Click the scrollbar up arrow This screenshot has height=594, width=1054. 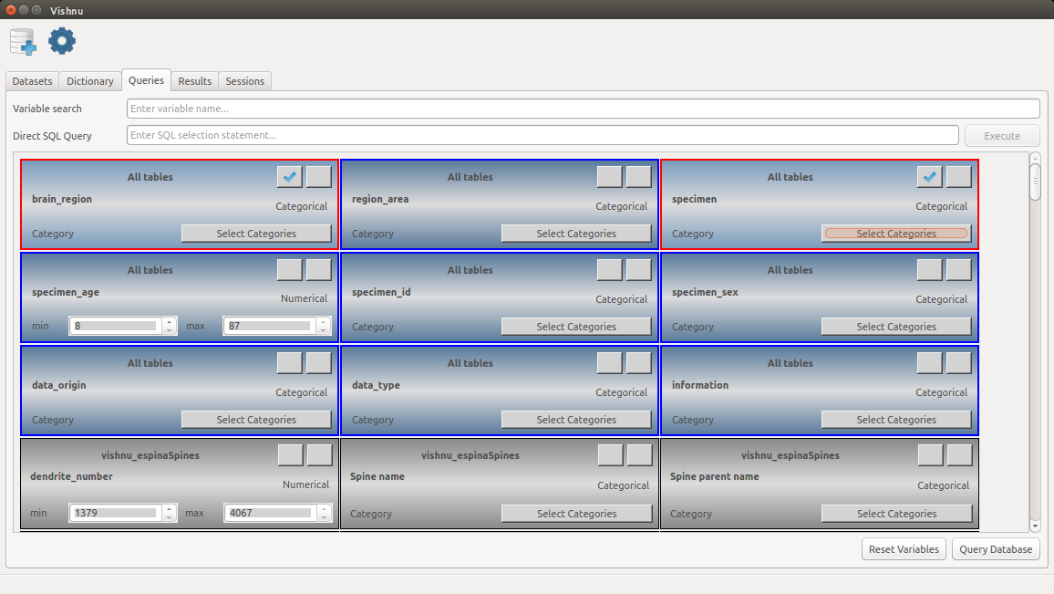tap(1035, 159)
